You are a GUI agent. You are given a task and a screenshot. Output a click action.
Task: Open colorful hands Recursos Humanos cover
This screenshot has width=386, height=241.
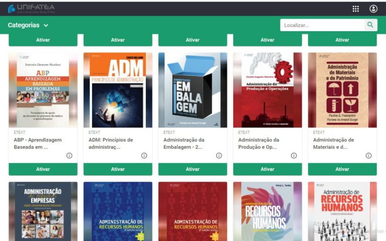point(267,211)
